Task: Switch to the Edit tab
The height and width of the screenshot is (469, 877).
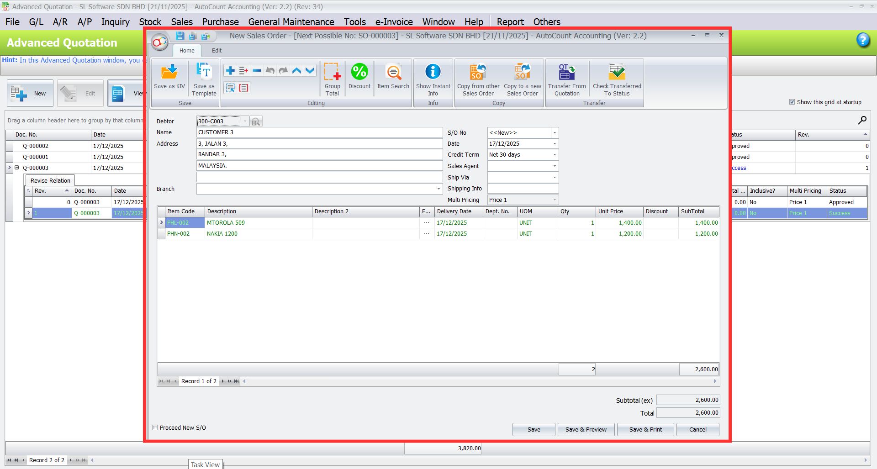Action: (x=217, y=50)
